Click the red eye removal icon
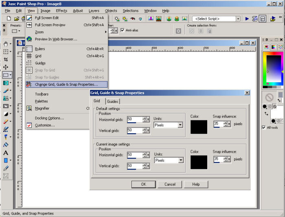This screenshot has height=217, width=285. click(133, 19)
